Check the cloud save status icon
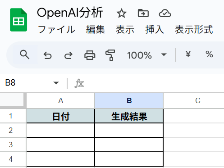 point(165,14)
